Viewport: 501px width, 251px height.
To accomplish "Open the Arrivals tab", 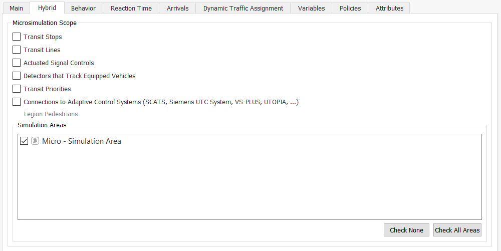I will [x=178, y=8].
